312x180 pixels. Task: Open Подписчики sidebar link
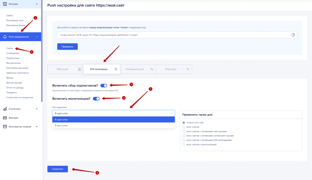(13, 58)
